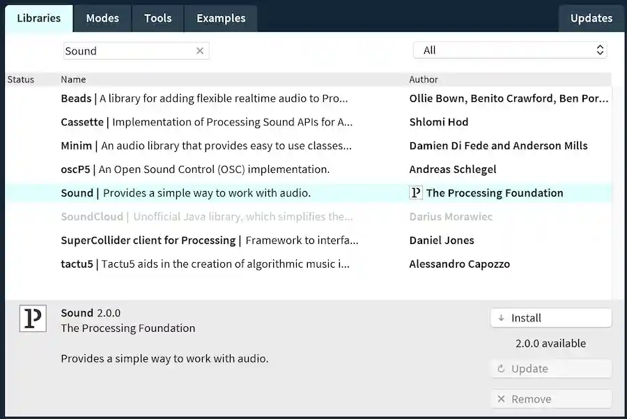Open the Updates tab
The height and width of the screenshot is (419, 627).
point(591,19)
